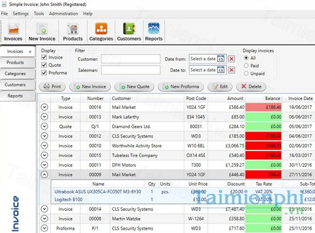
Task: Click the Date to select a date field
Action: (203, 70)
